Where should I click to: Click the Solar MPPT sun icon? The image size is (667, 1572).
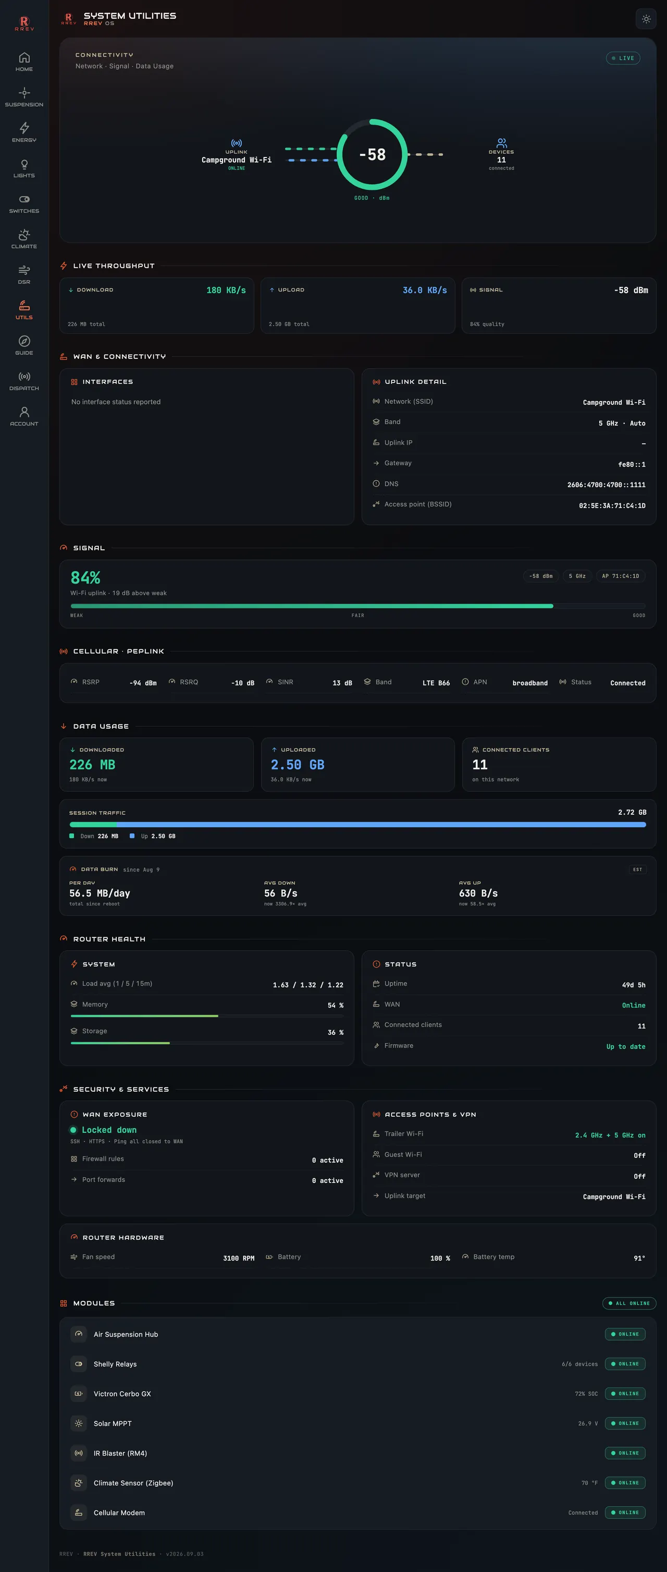click(x=79, y=1423)
